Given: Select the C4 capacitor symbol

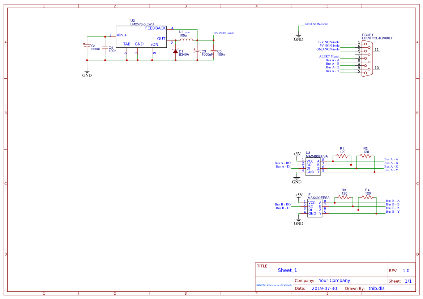Looking at the screenshot, I should (105, 48).
